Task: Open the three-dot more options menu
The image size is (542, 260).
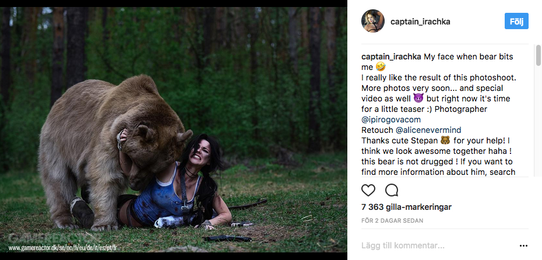Action: coord(523,246)
